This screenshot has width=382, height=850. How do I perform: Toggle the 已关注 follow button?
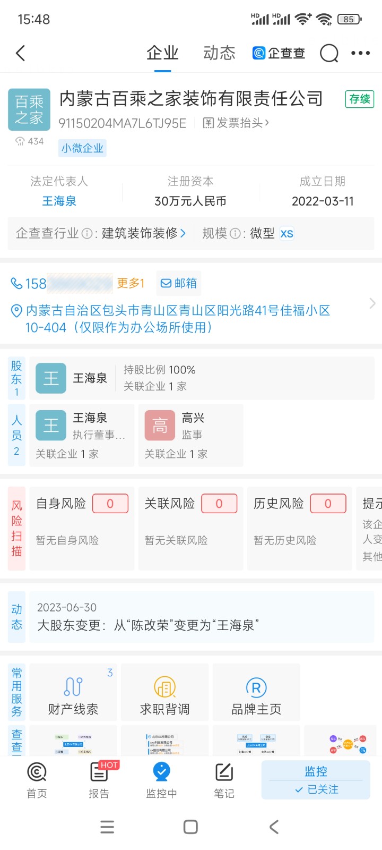[316, 789]
